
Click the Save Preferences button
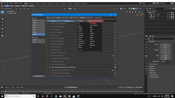pyautogui.click(x=39, y=76)
